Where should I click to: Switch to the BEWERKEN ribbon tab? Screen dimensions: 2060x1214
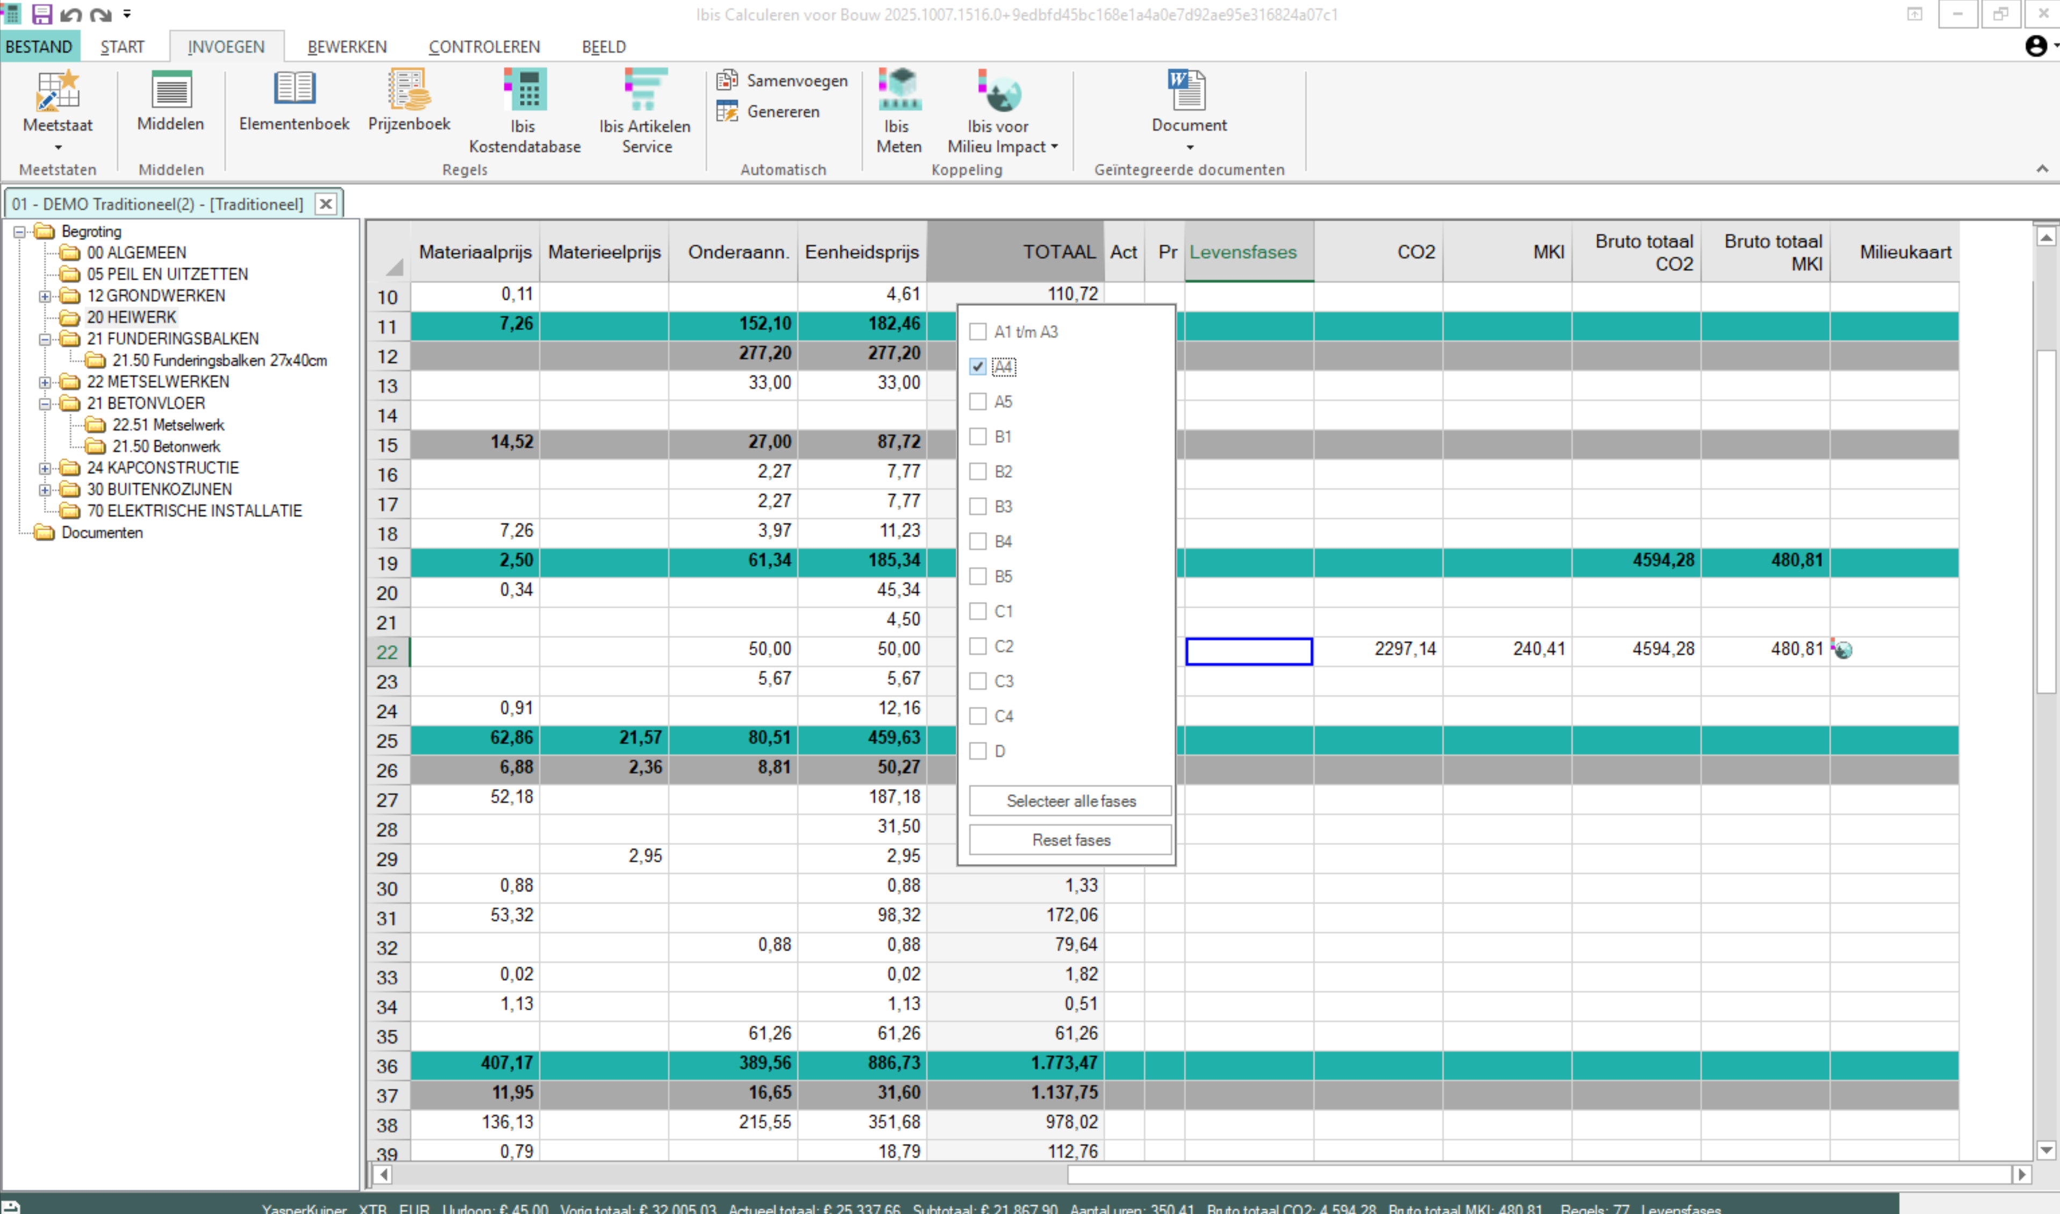click(347, 47)
